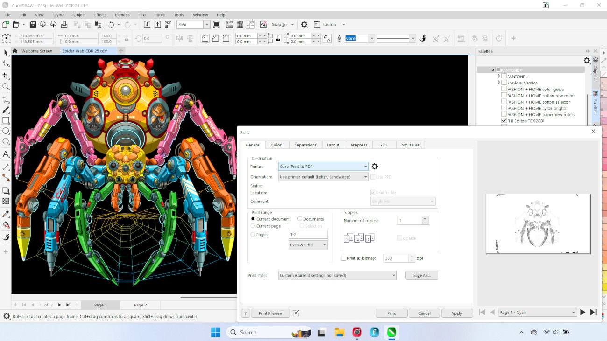Click the Cancel button

pyautogui.click(x=424, y=313)
